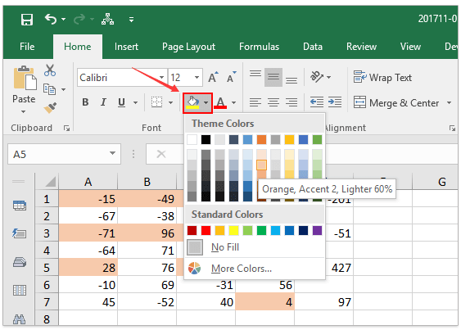461x330 pixels.
Task: Open the Calibri font name dropdown
Action: [161, 77]
